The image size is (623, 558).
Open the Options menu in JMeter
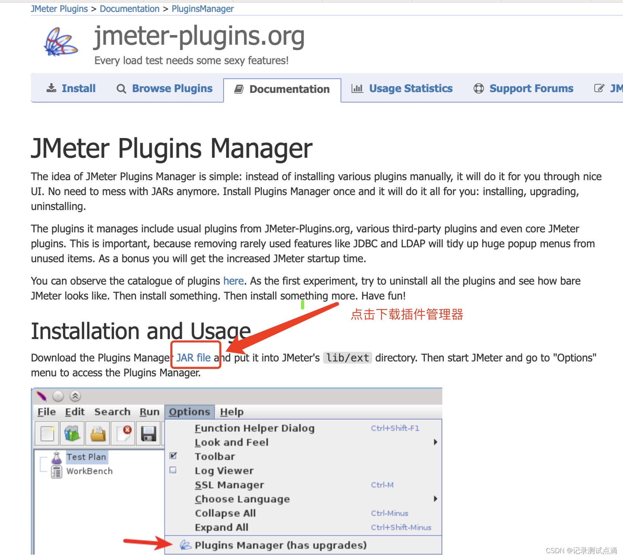pyautogui.click(x=190, y=411)
